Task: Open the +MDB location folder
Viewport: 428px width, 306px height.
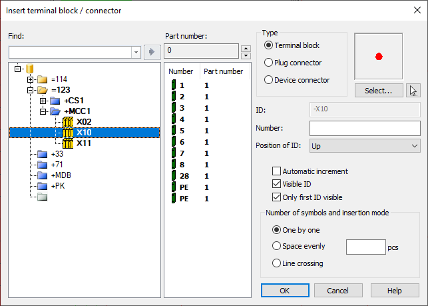Action: [43, 175]
